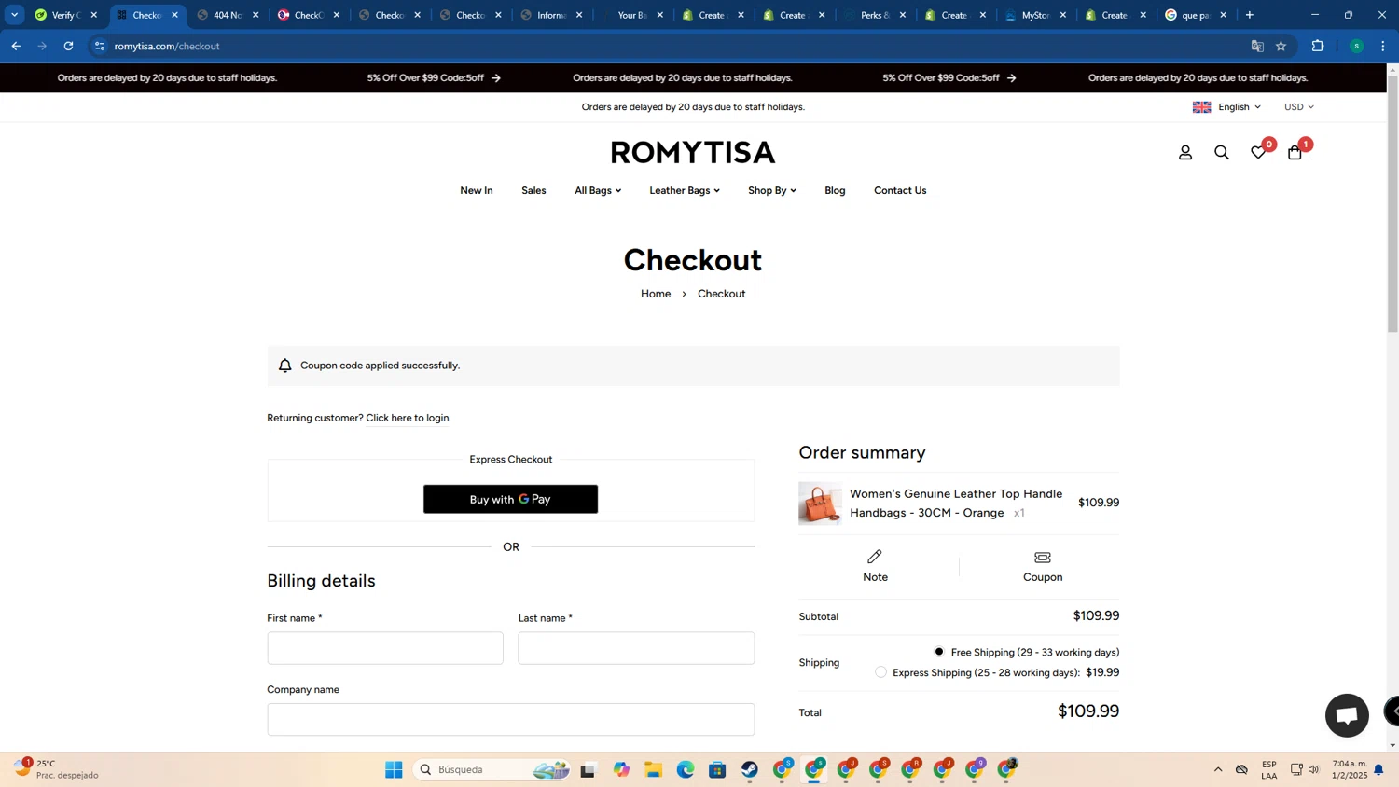This screenshot has width=1399, height=787.
Task: Open a new browser tab
Action: (x=1250, y=15)
